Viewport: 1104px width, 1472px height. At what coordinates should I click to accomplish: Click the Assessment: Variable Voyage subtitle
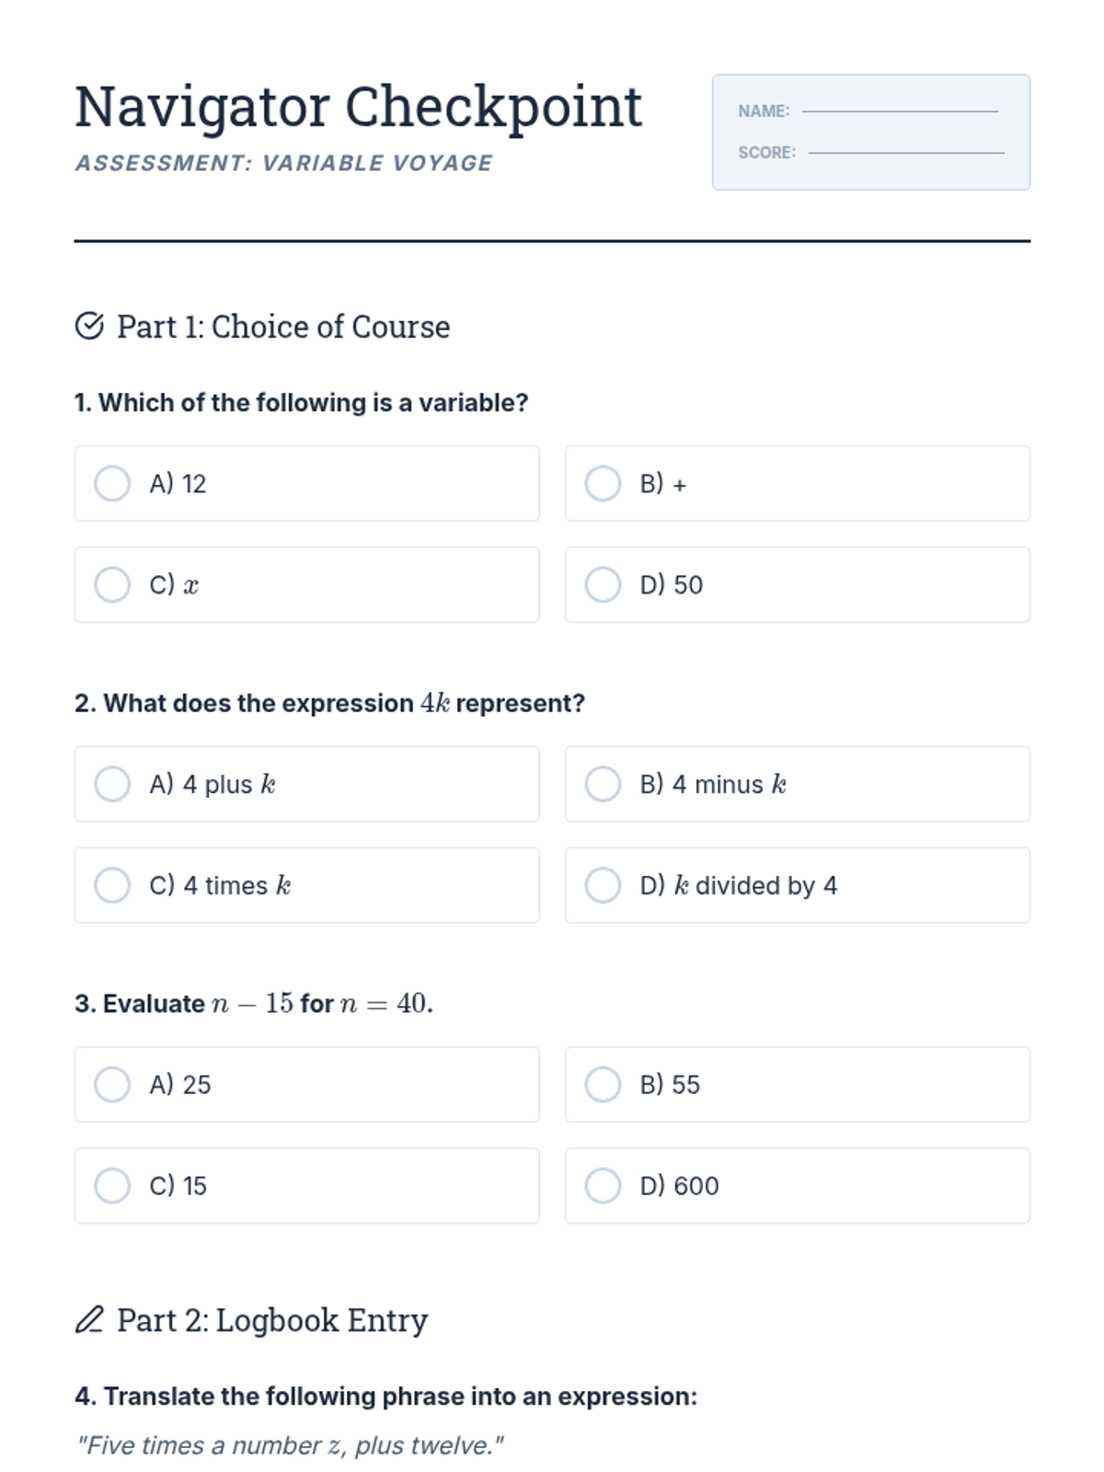pos(283,163)
